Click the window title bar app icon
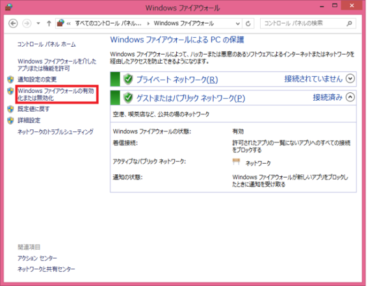 click(x=9, y=7)
